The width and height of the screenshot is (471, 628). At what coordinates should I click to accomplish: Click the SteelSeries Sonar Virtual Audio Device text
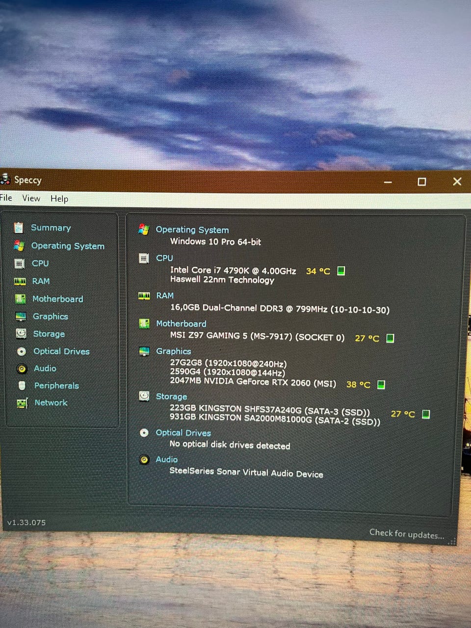pos(246,472)
